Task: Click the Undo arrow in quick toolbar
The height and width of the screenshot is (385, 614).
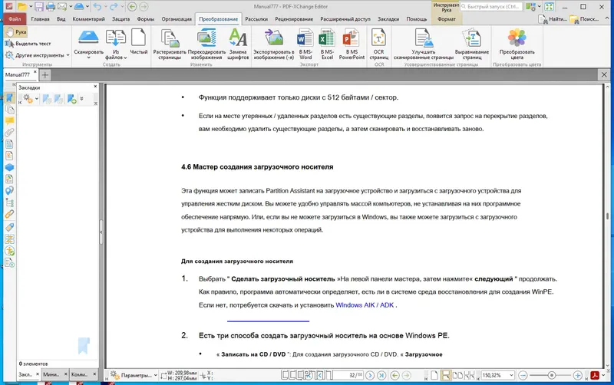Action: click(x=97, y=6)
